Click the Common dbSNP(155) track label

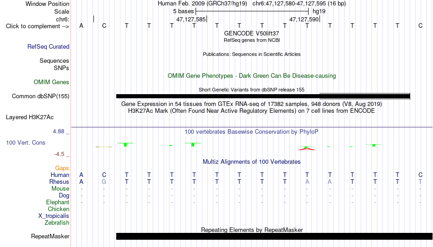pyautogui.click(x=41, y=96)
